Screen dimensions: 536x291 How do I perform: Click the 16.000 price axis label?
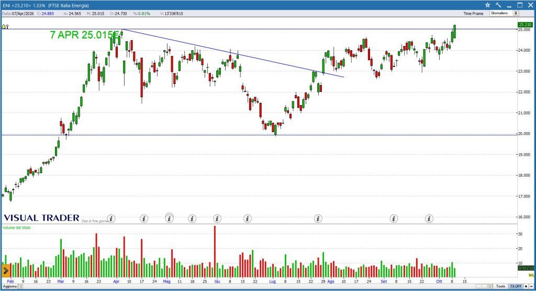524,217
